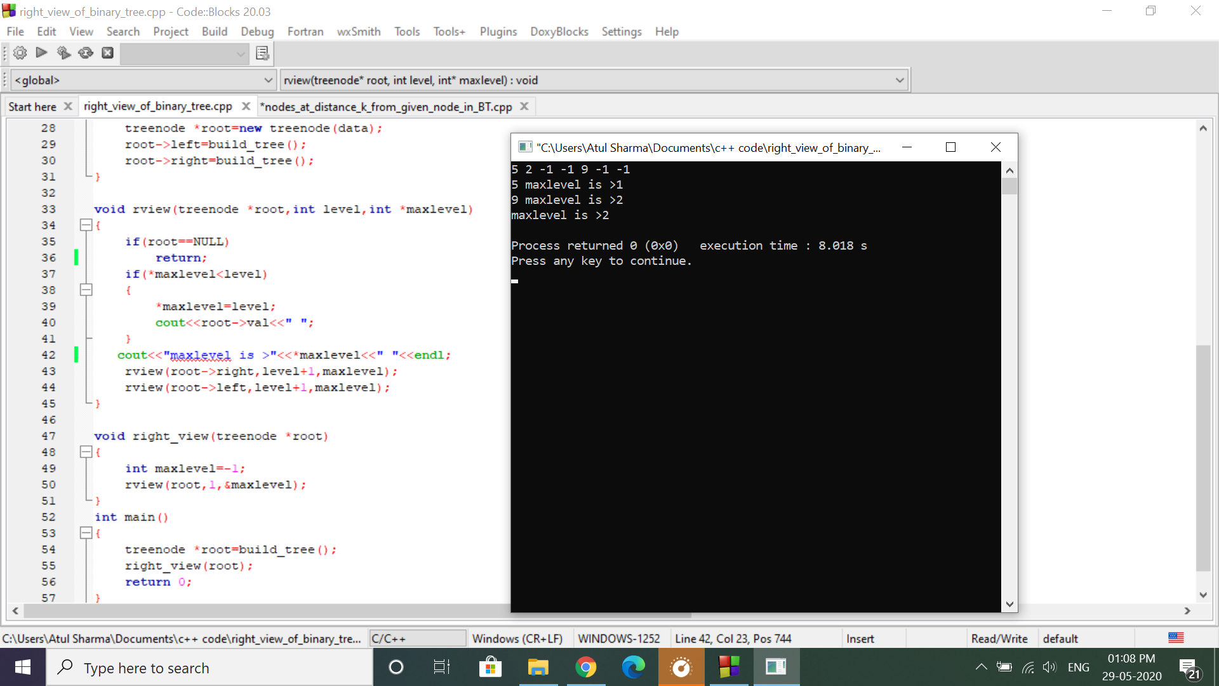Click the Build and Run icon
1219x686 pixels.
click(63, 53)
